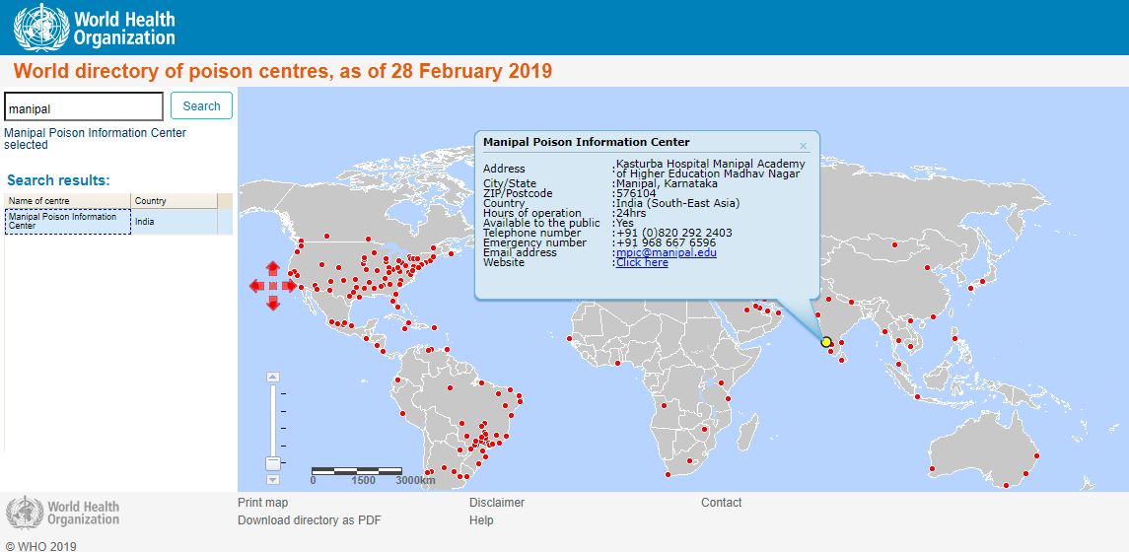
Task: Click the WHO logo in header
Action: click(95, 28)
